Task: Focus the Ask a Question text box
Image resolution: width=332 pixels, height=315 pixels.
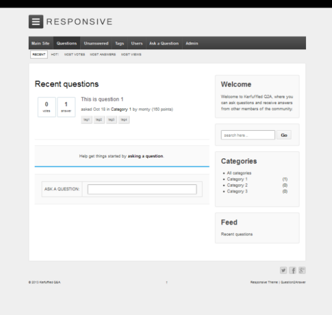Action: (142, 189)
